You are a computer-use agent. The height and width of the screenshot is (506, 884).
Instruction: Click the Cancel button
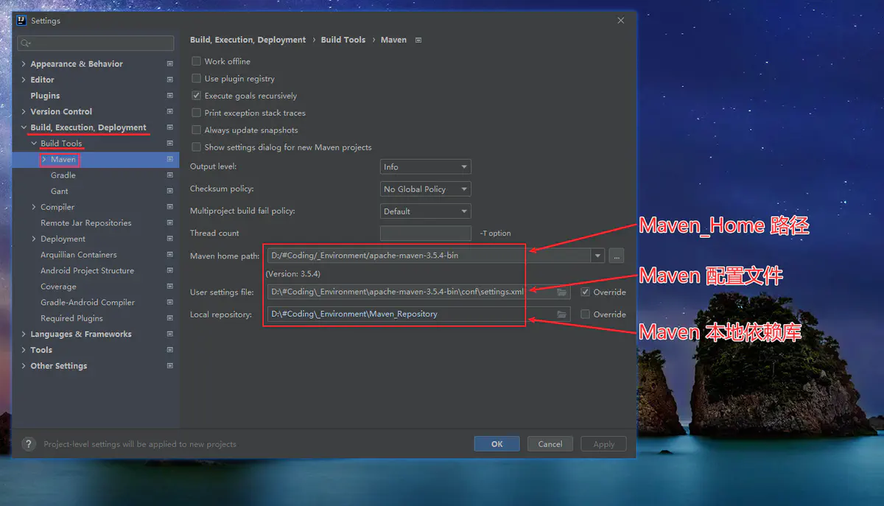coord(550,444)
